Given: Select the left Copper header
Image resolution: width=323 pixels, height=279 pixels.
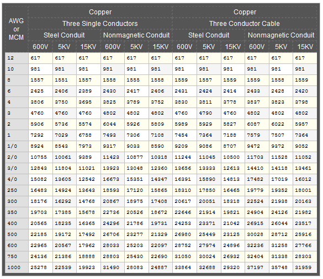Looking at the screenshot, I should (100, 12).
